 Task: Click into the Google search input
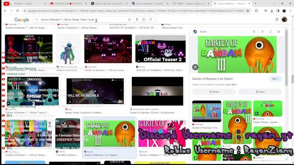[x=83, y=19]
